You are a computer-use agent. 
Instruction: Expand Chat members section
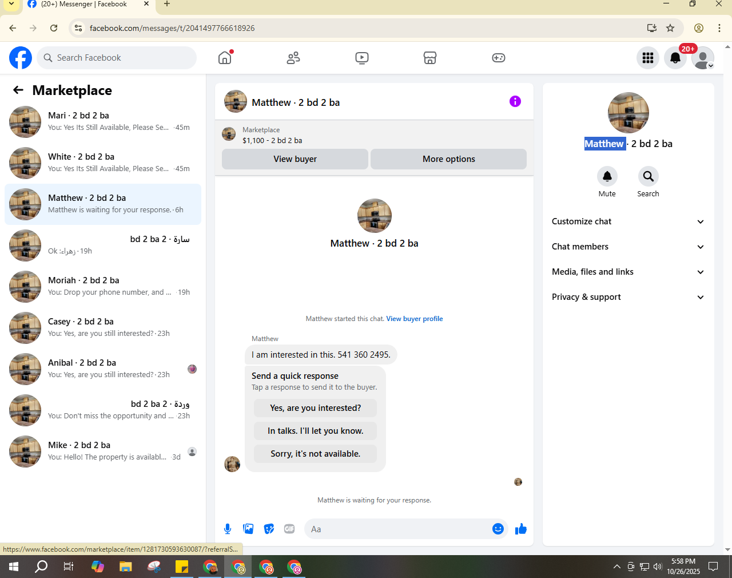click(x=628, y=247)
